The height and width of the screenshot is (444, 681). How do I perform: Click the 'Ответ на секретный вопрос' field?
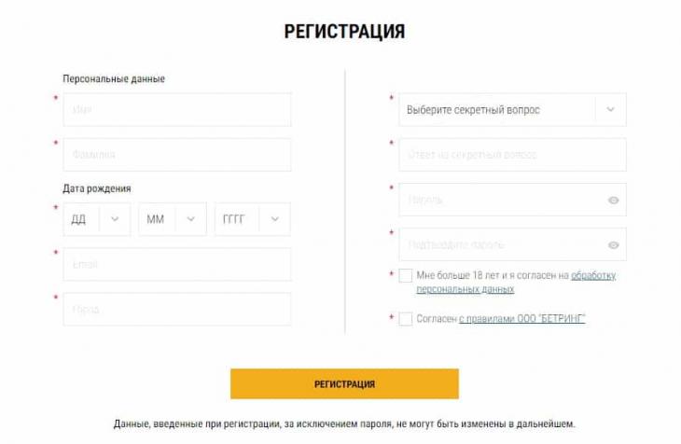(x=512, y=155)
